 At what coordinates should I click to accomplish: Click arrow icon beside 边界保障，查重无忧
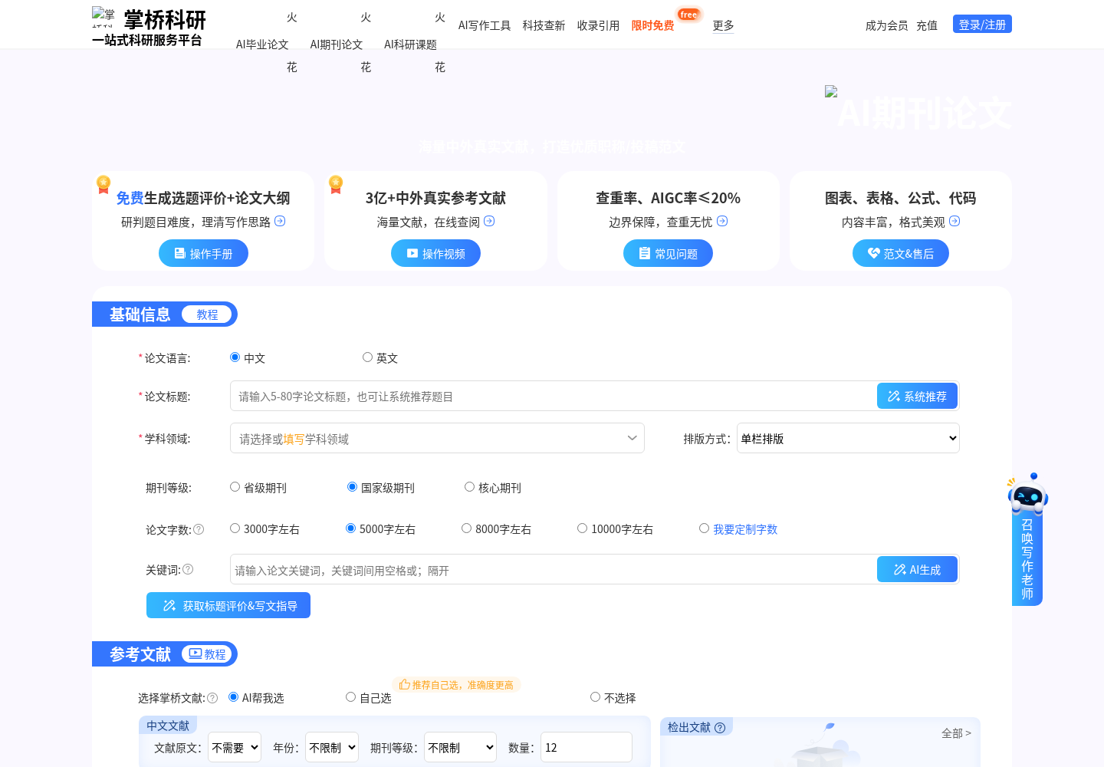point(722,221)
